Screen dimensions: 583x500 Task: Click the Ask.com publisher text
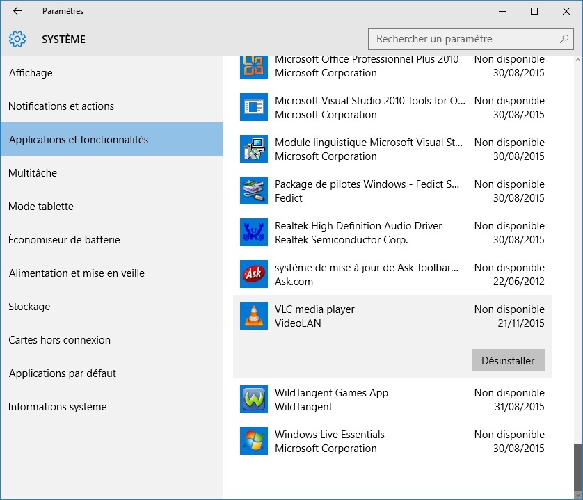click(x=294, y=282)
